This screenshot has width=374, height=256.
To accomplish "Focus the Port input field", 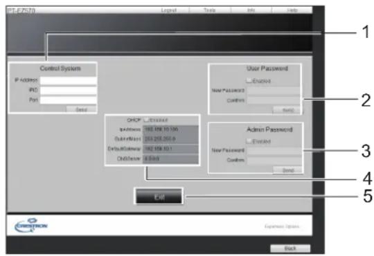I will click(x=69, y=100).
